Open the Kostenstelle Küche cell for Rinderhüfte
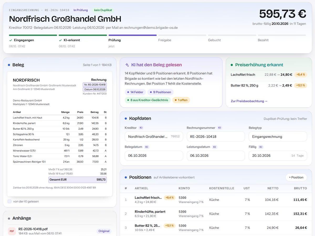This screenshot has height=236, width=315. pos(214,214)
